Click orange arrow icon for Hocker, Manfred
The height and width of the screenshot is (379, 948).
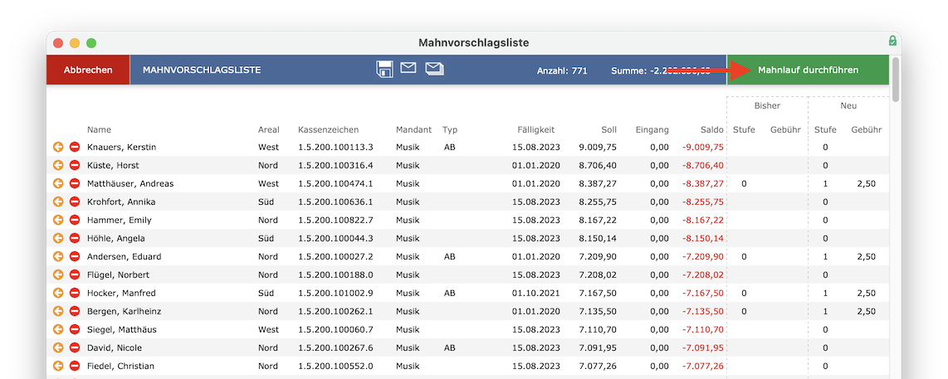(x=58, y=293)
